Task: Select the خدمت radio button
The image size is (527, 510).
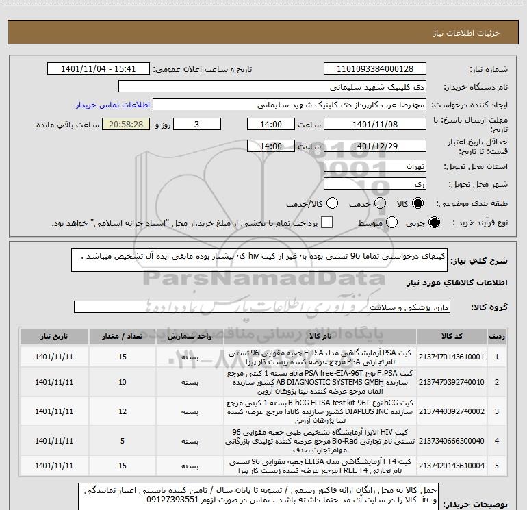Action: pyautogui.click(x=380, y=203)
